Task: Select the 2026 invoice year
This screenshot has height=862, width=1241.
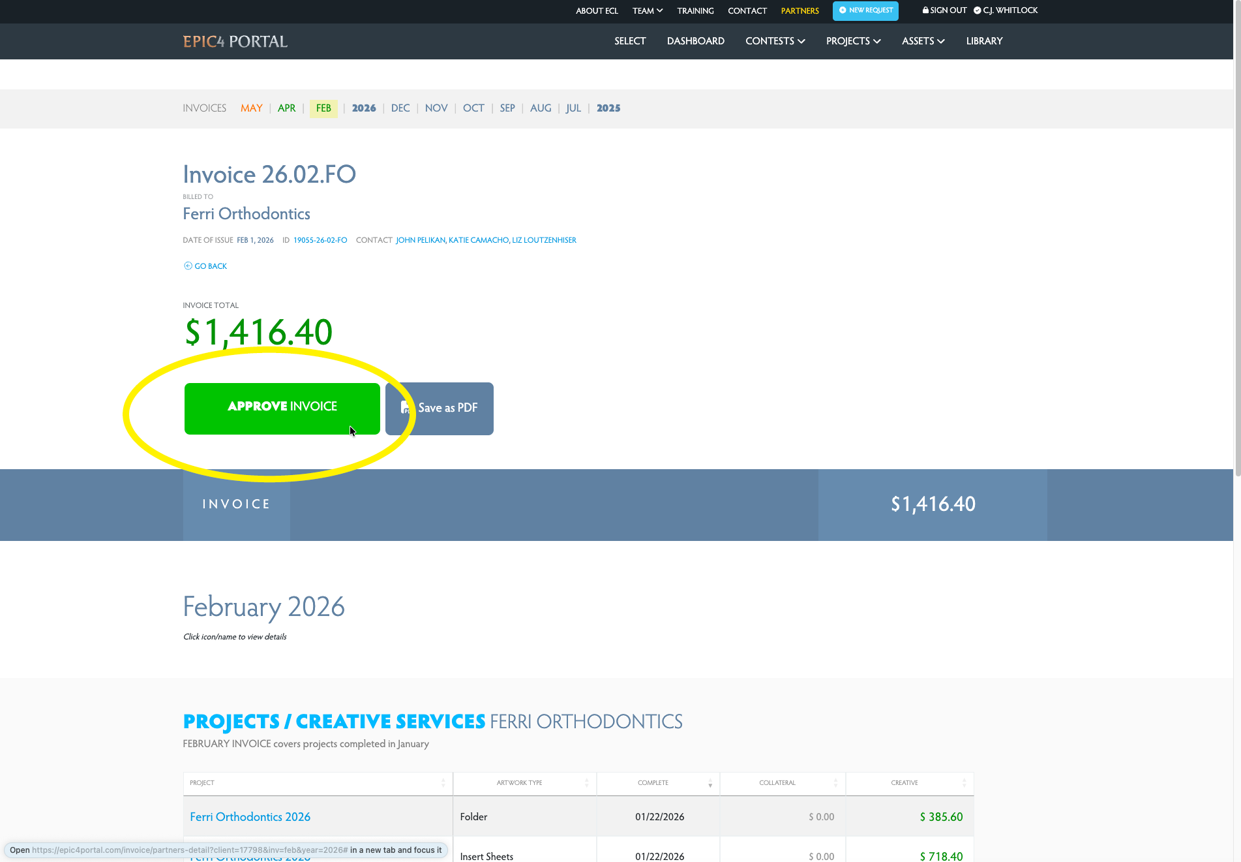Action: point(364,108)
